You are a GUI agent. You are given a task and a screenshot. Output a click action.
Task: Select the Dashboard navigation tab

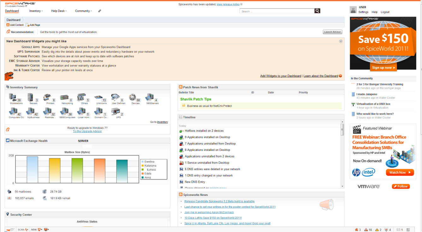tap(12, 11)
